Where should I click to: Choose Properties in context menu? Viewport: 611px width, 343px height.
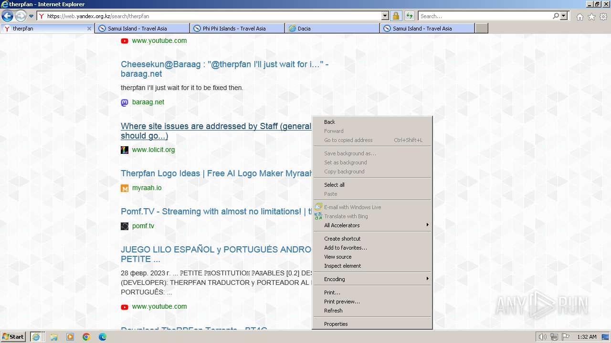372,324
